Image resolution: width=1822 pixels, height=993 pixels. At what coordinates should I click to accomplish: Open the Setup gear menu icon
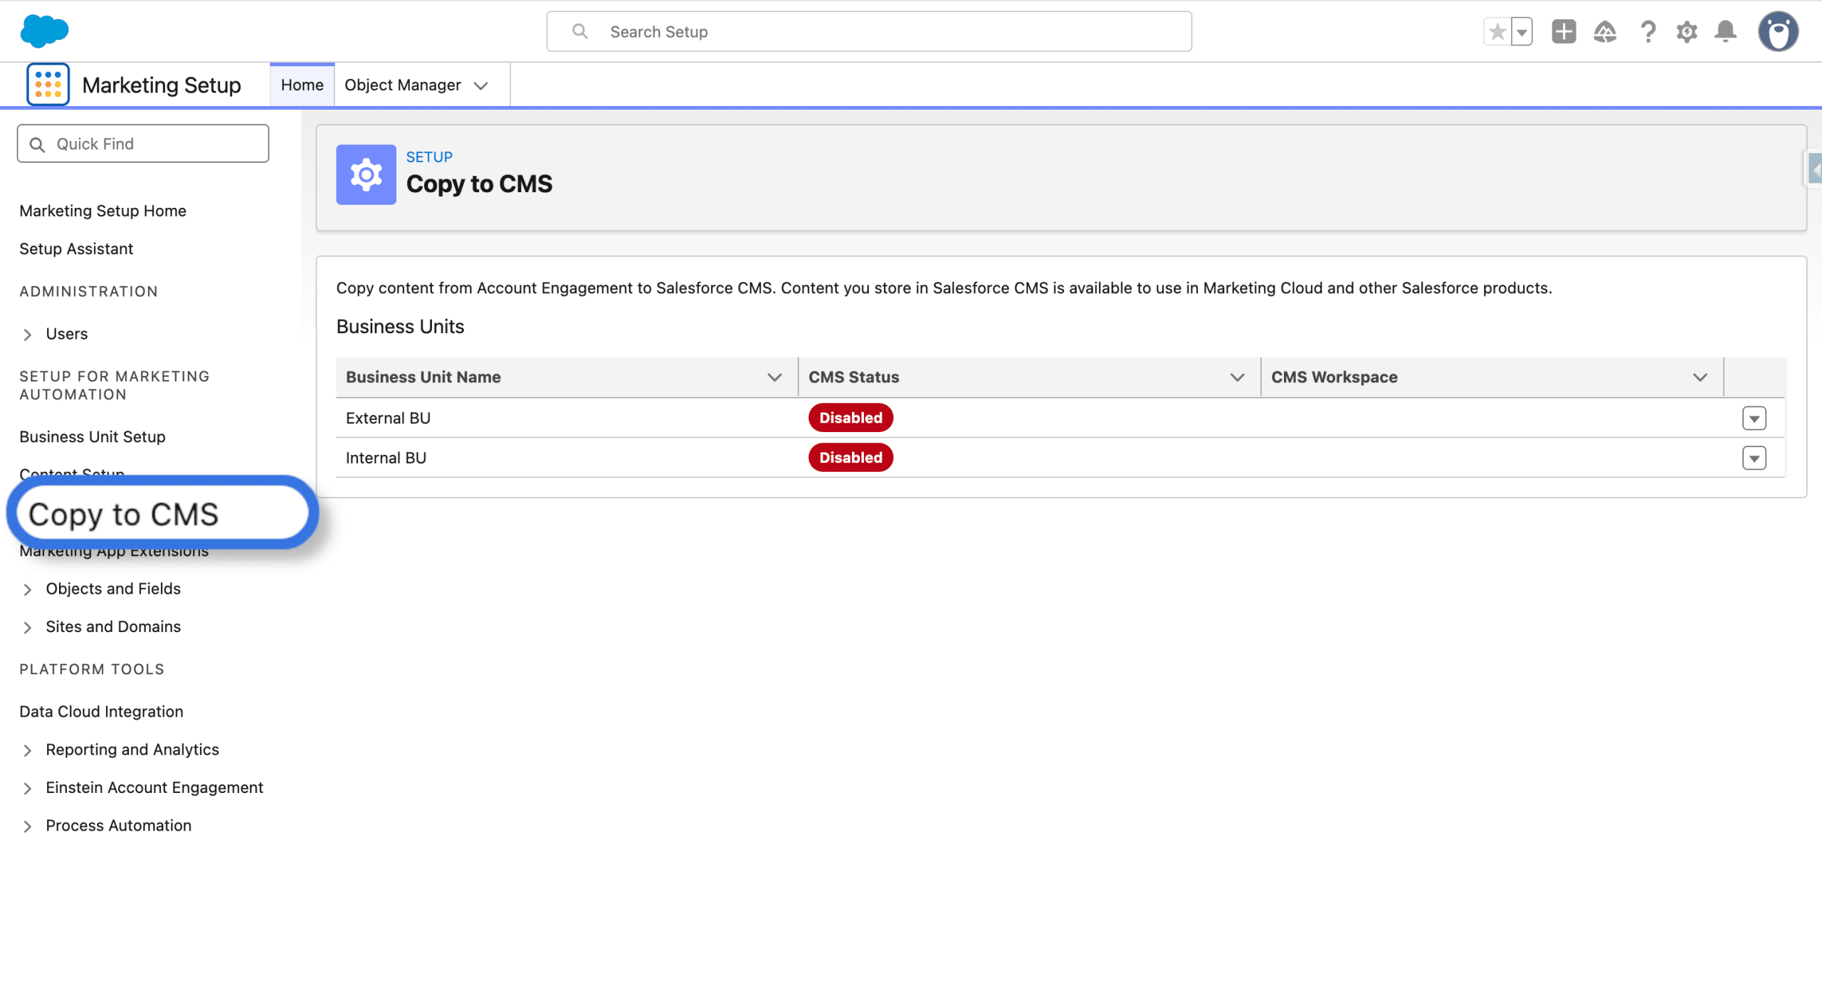pyautogui.click(x=1686, y=32)
